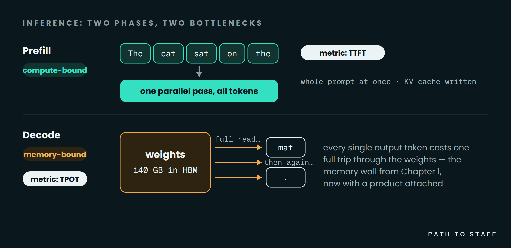The height and width of the screenshot is (248, 511).
Task: Click the 'Prefill' heading
Action: coord(37,51)
